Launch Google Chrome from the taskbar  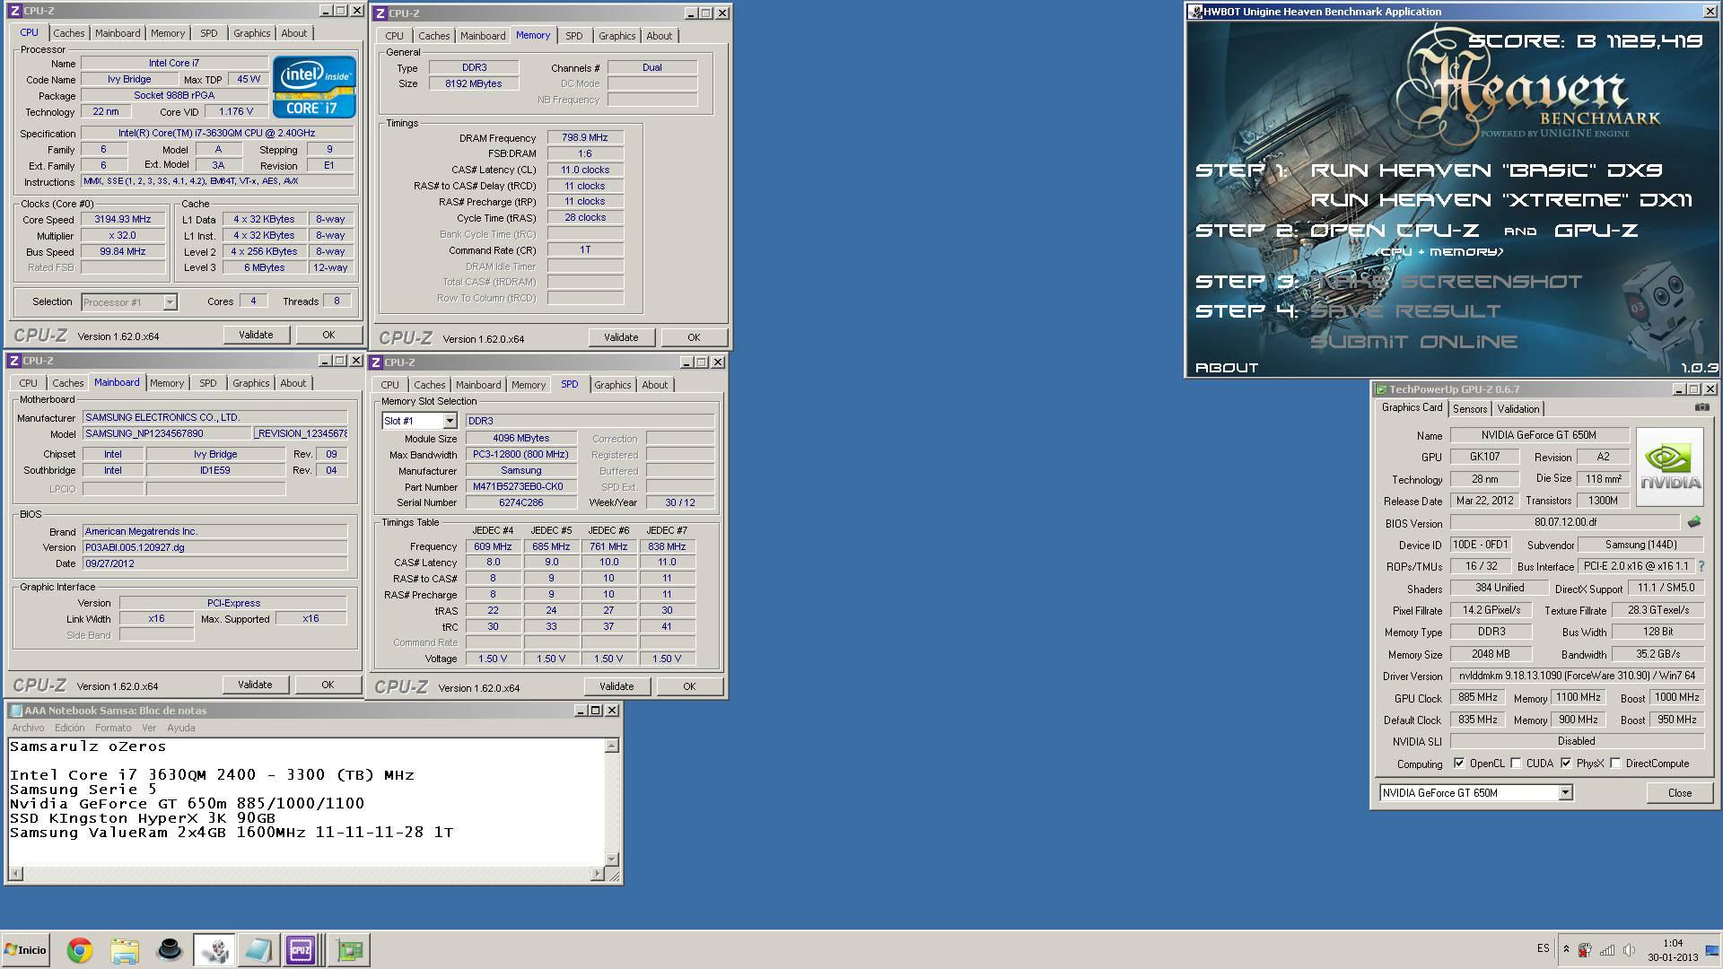tap(80, 950)
